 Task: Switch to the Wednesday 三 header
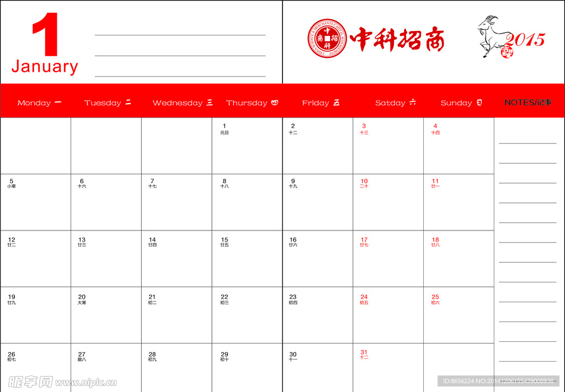pyautogui.click(x=183, y=103)
